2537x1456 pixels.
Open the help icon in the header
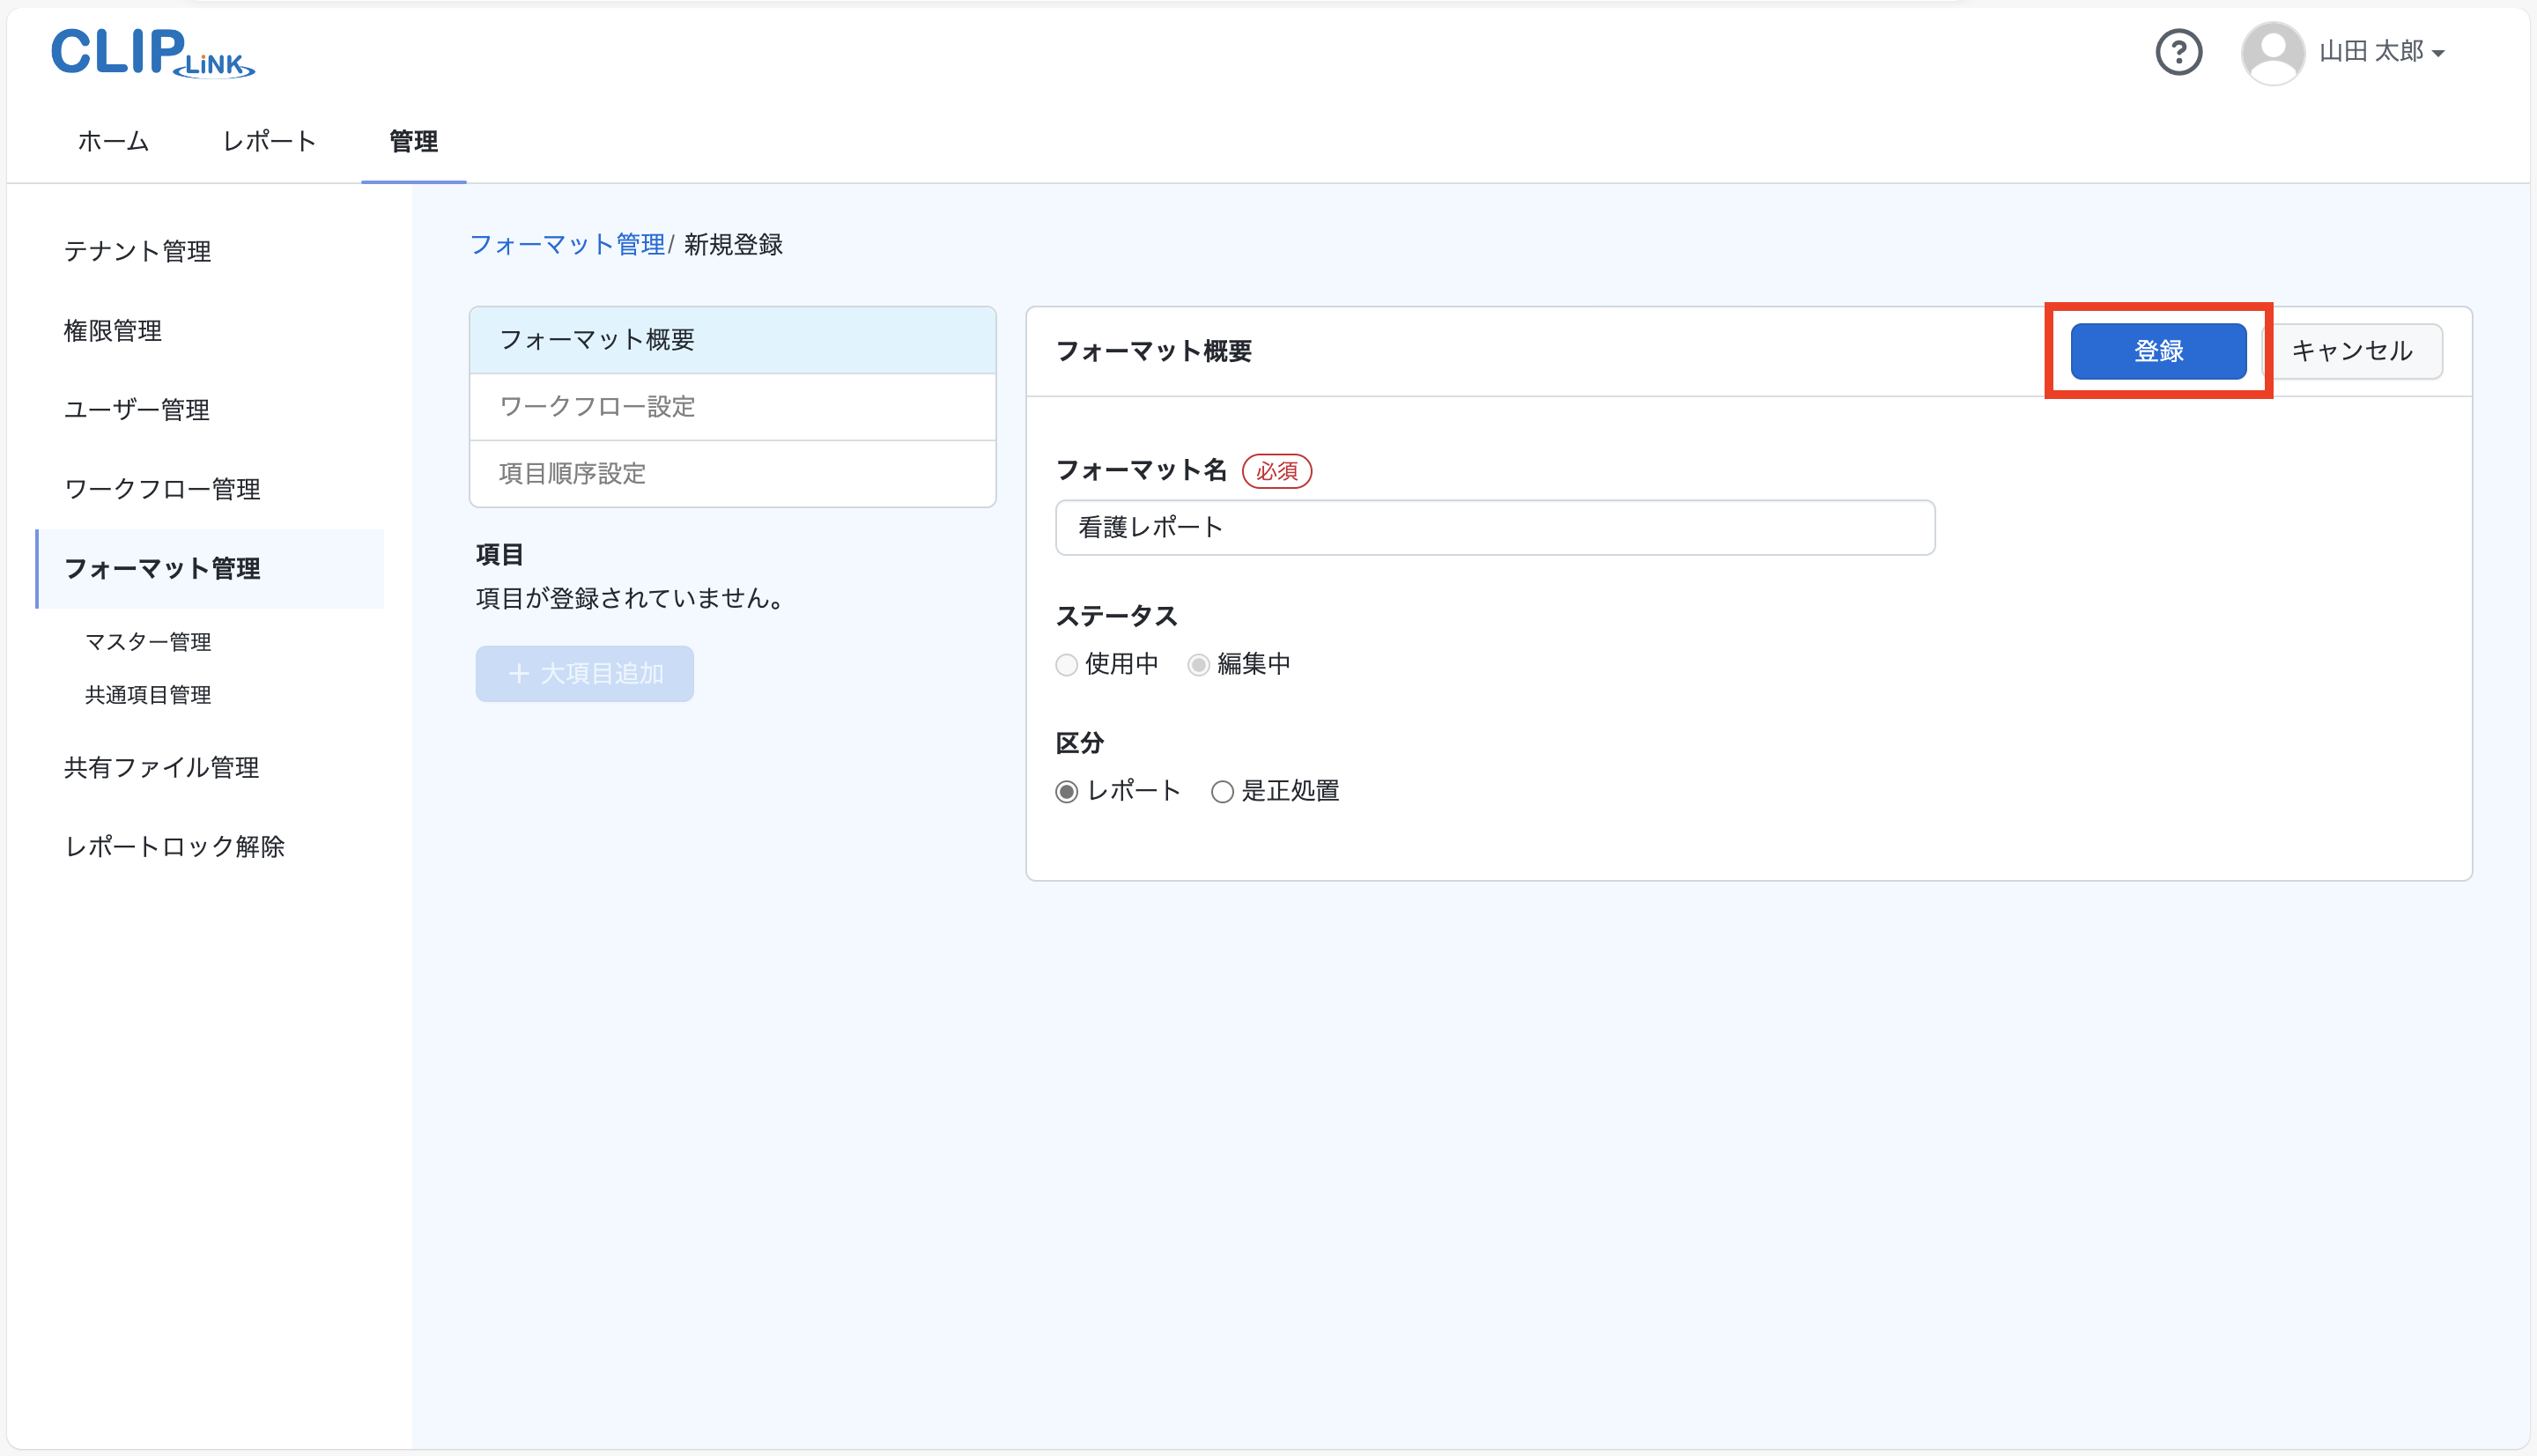2180,52
